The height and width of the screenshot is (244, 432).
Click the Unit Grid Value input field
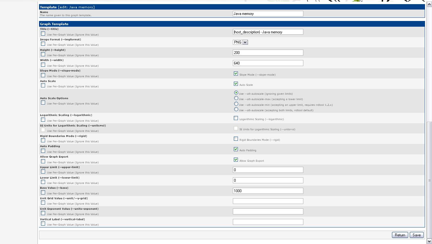[268, 201]
